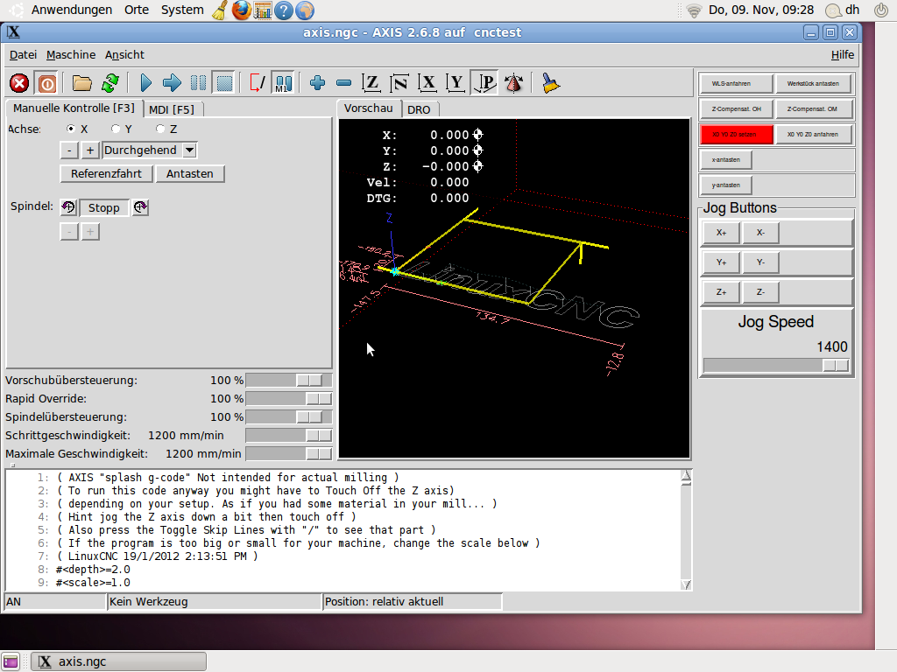Click the Z-Compensat. OH button
Image resolution: width=897 pixels, height=672 pixels.
[x=736, y=108]
